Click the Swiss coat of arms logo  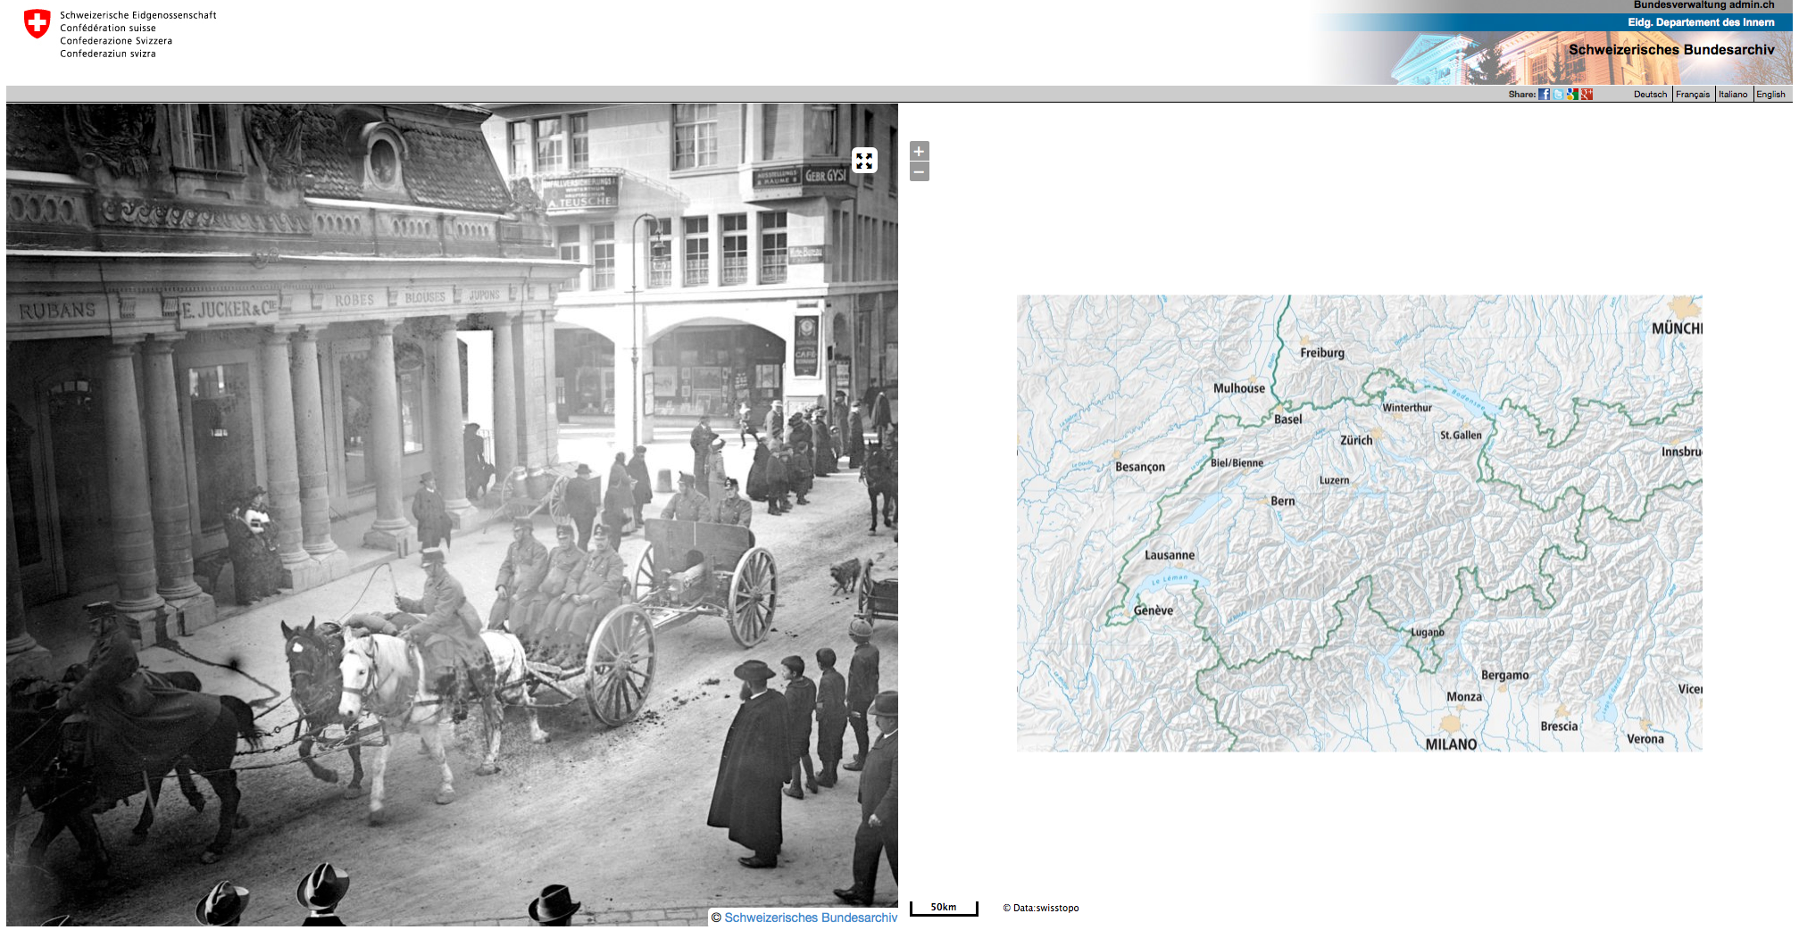(37, 24)
